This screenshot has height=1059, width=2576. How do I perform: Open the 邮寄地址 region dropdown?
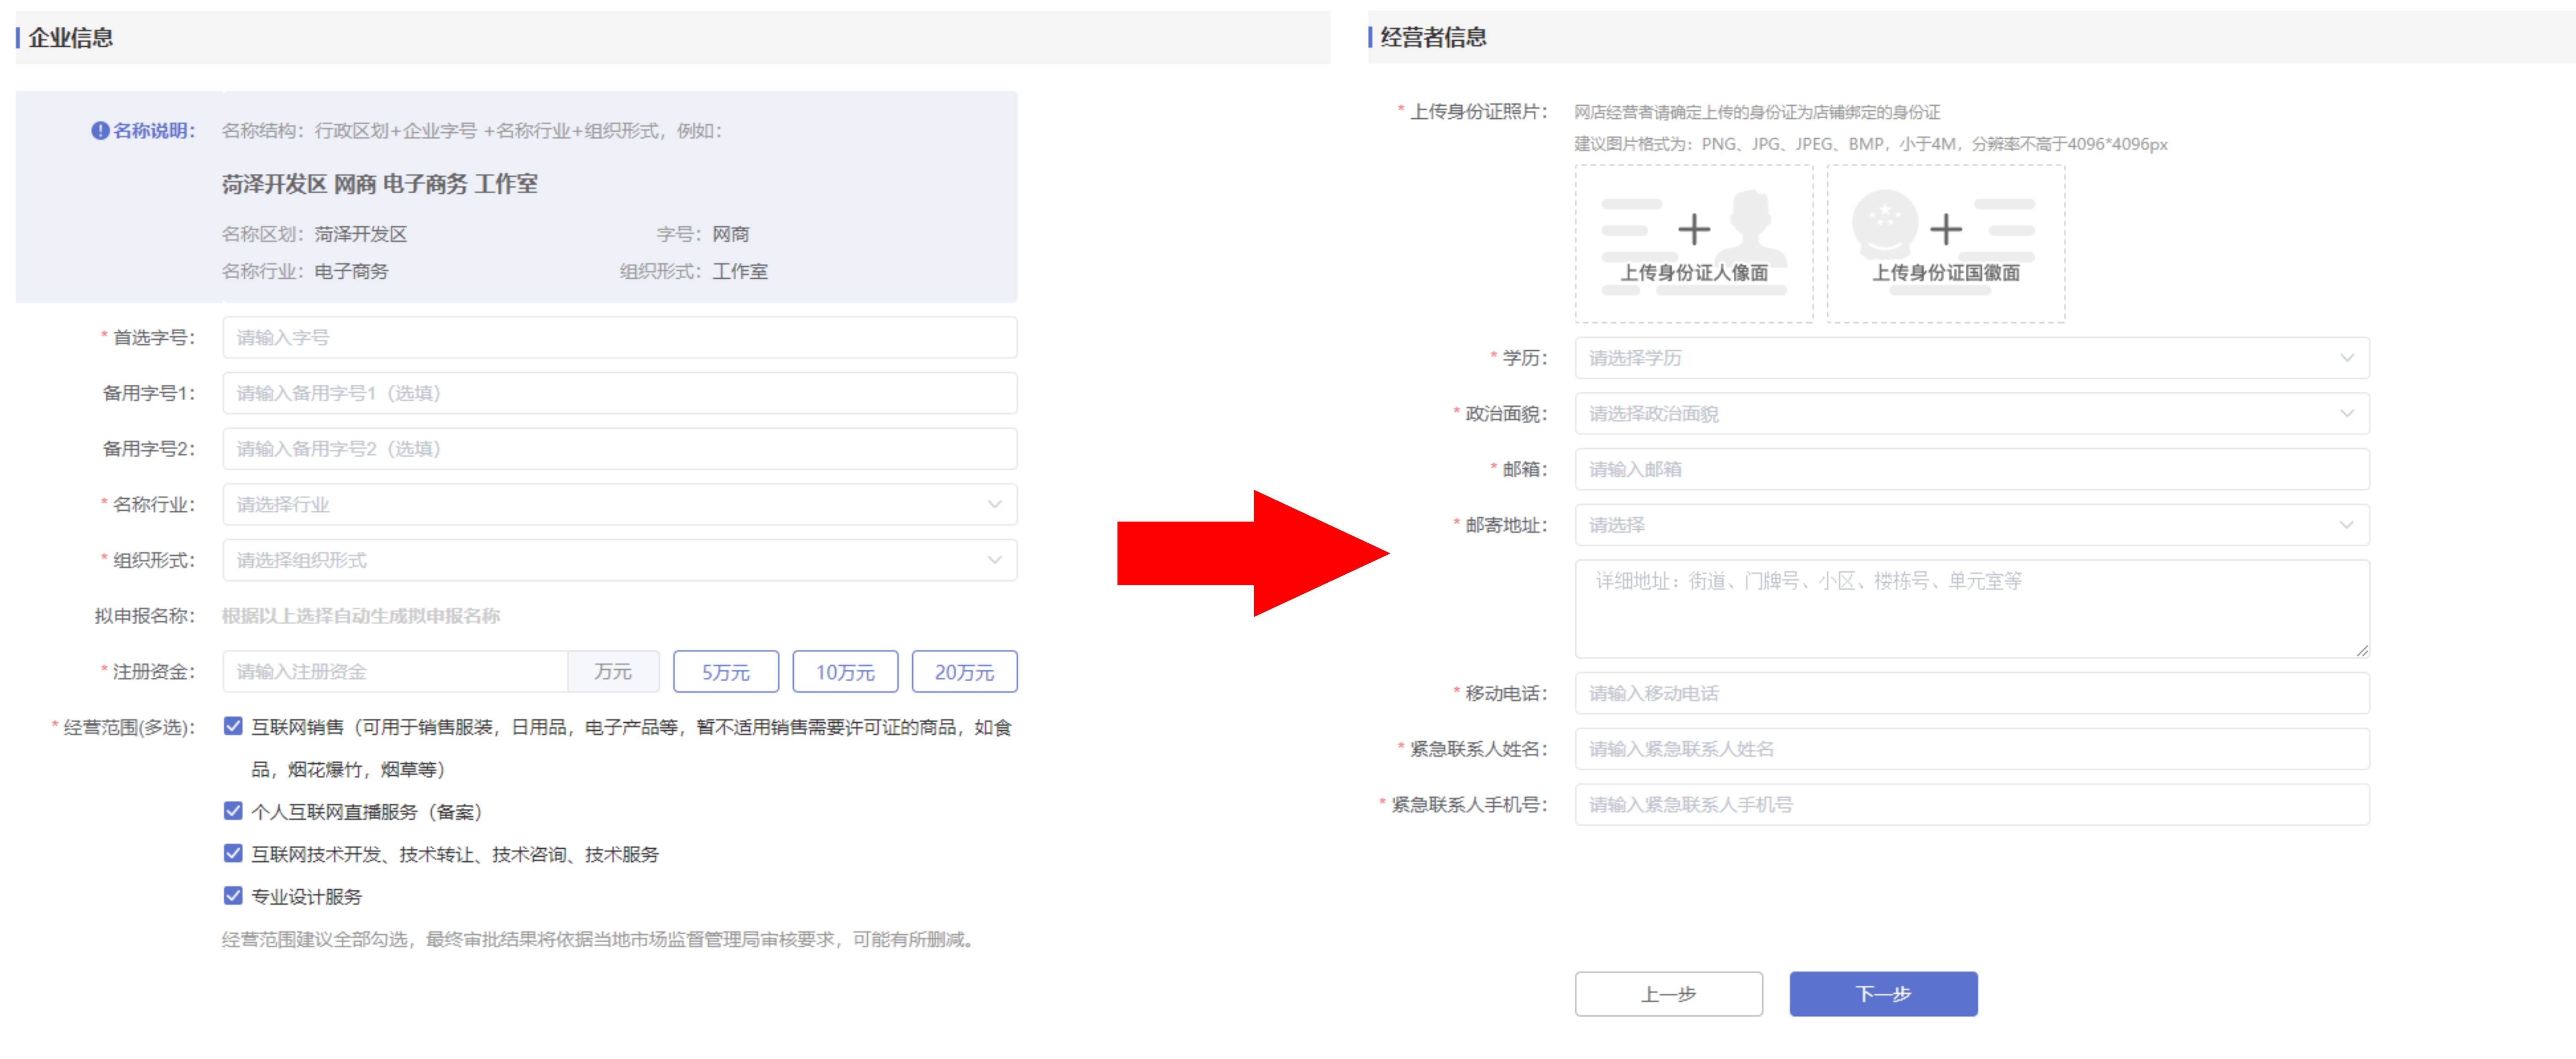click(1972, 525)
